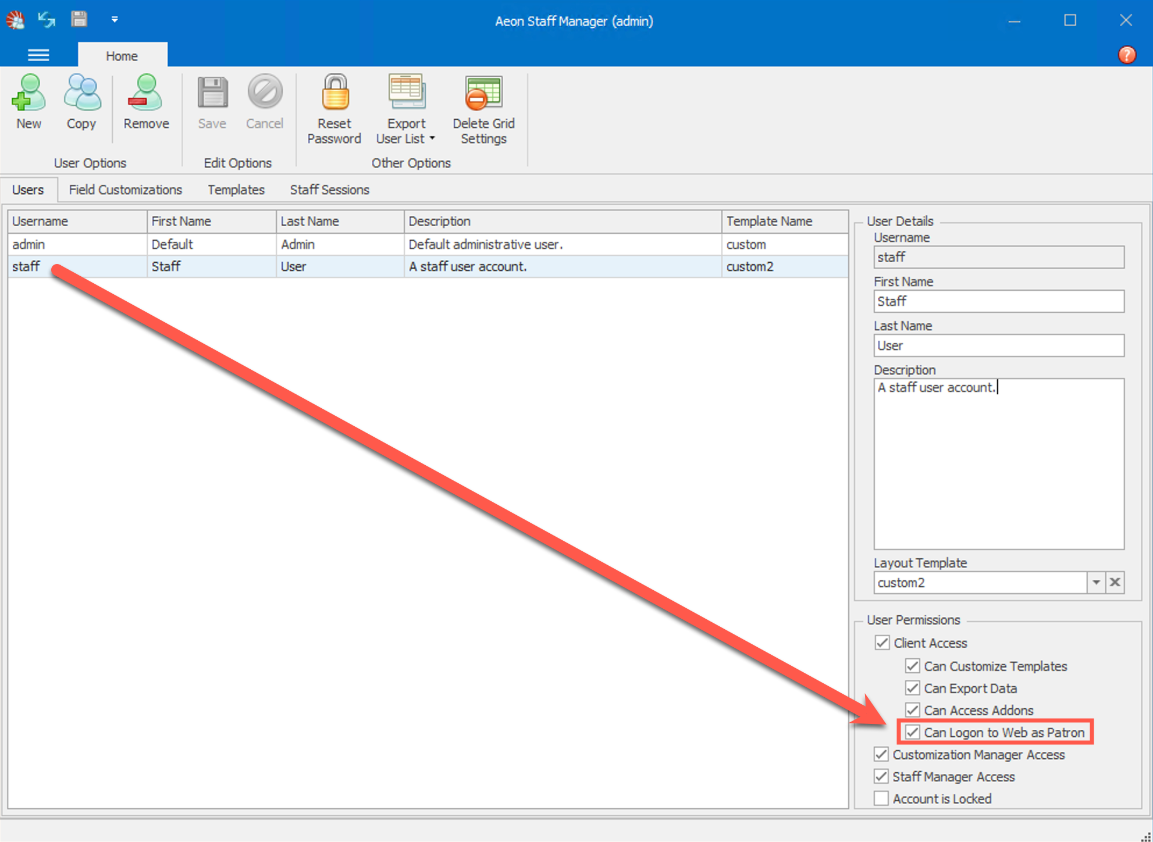The height and width of the screenshot is (842, 1153).
Task: Disable Customization Manager Access permission
Action: coord(880,754)
